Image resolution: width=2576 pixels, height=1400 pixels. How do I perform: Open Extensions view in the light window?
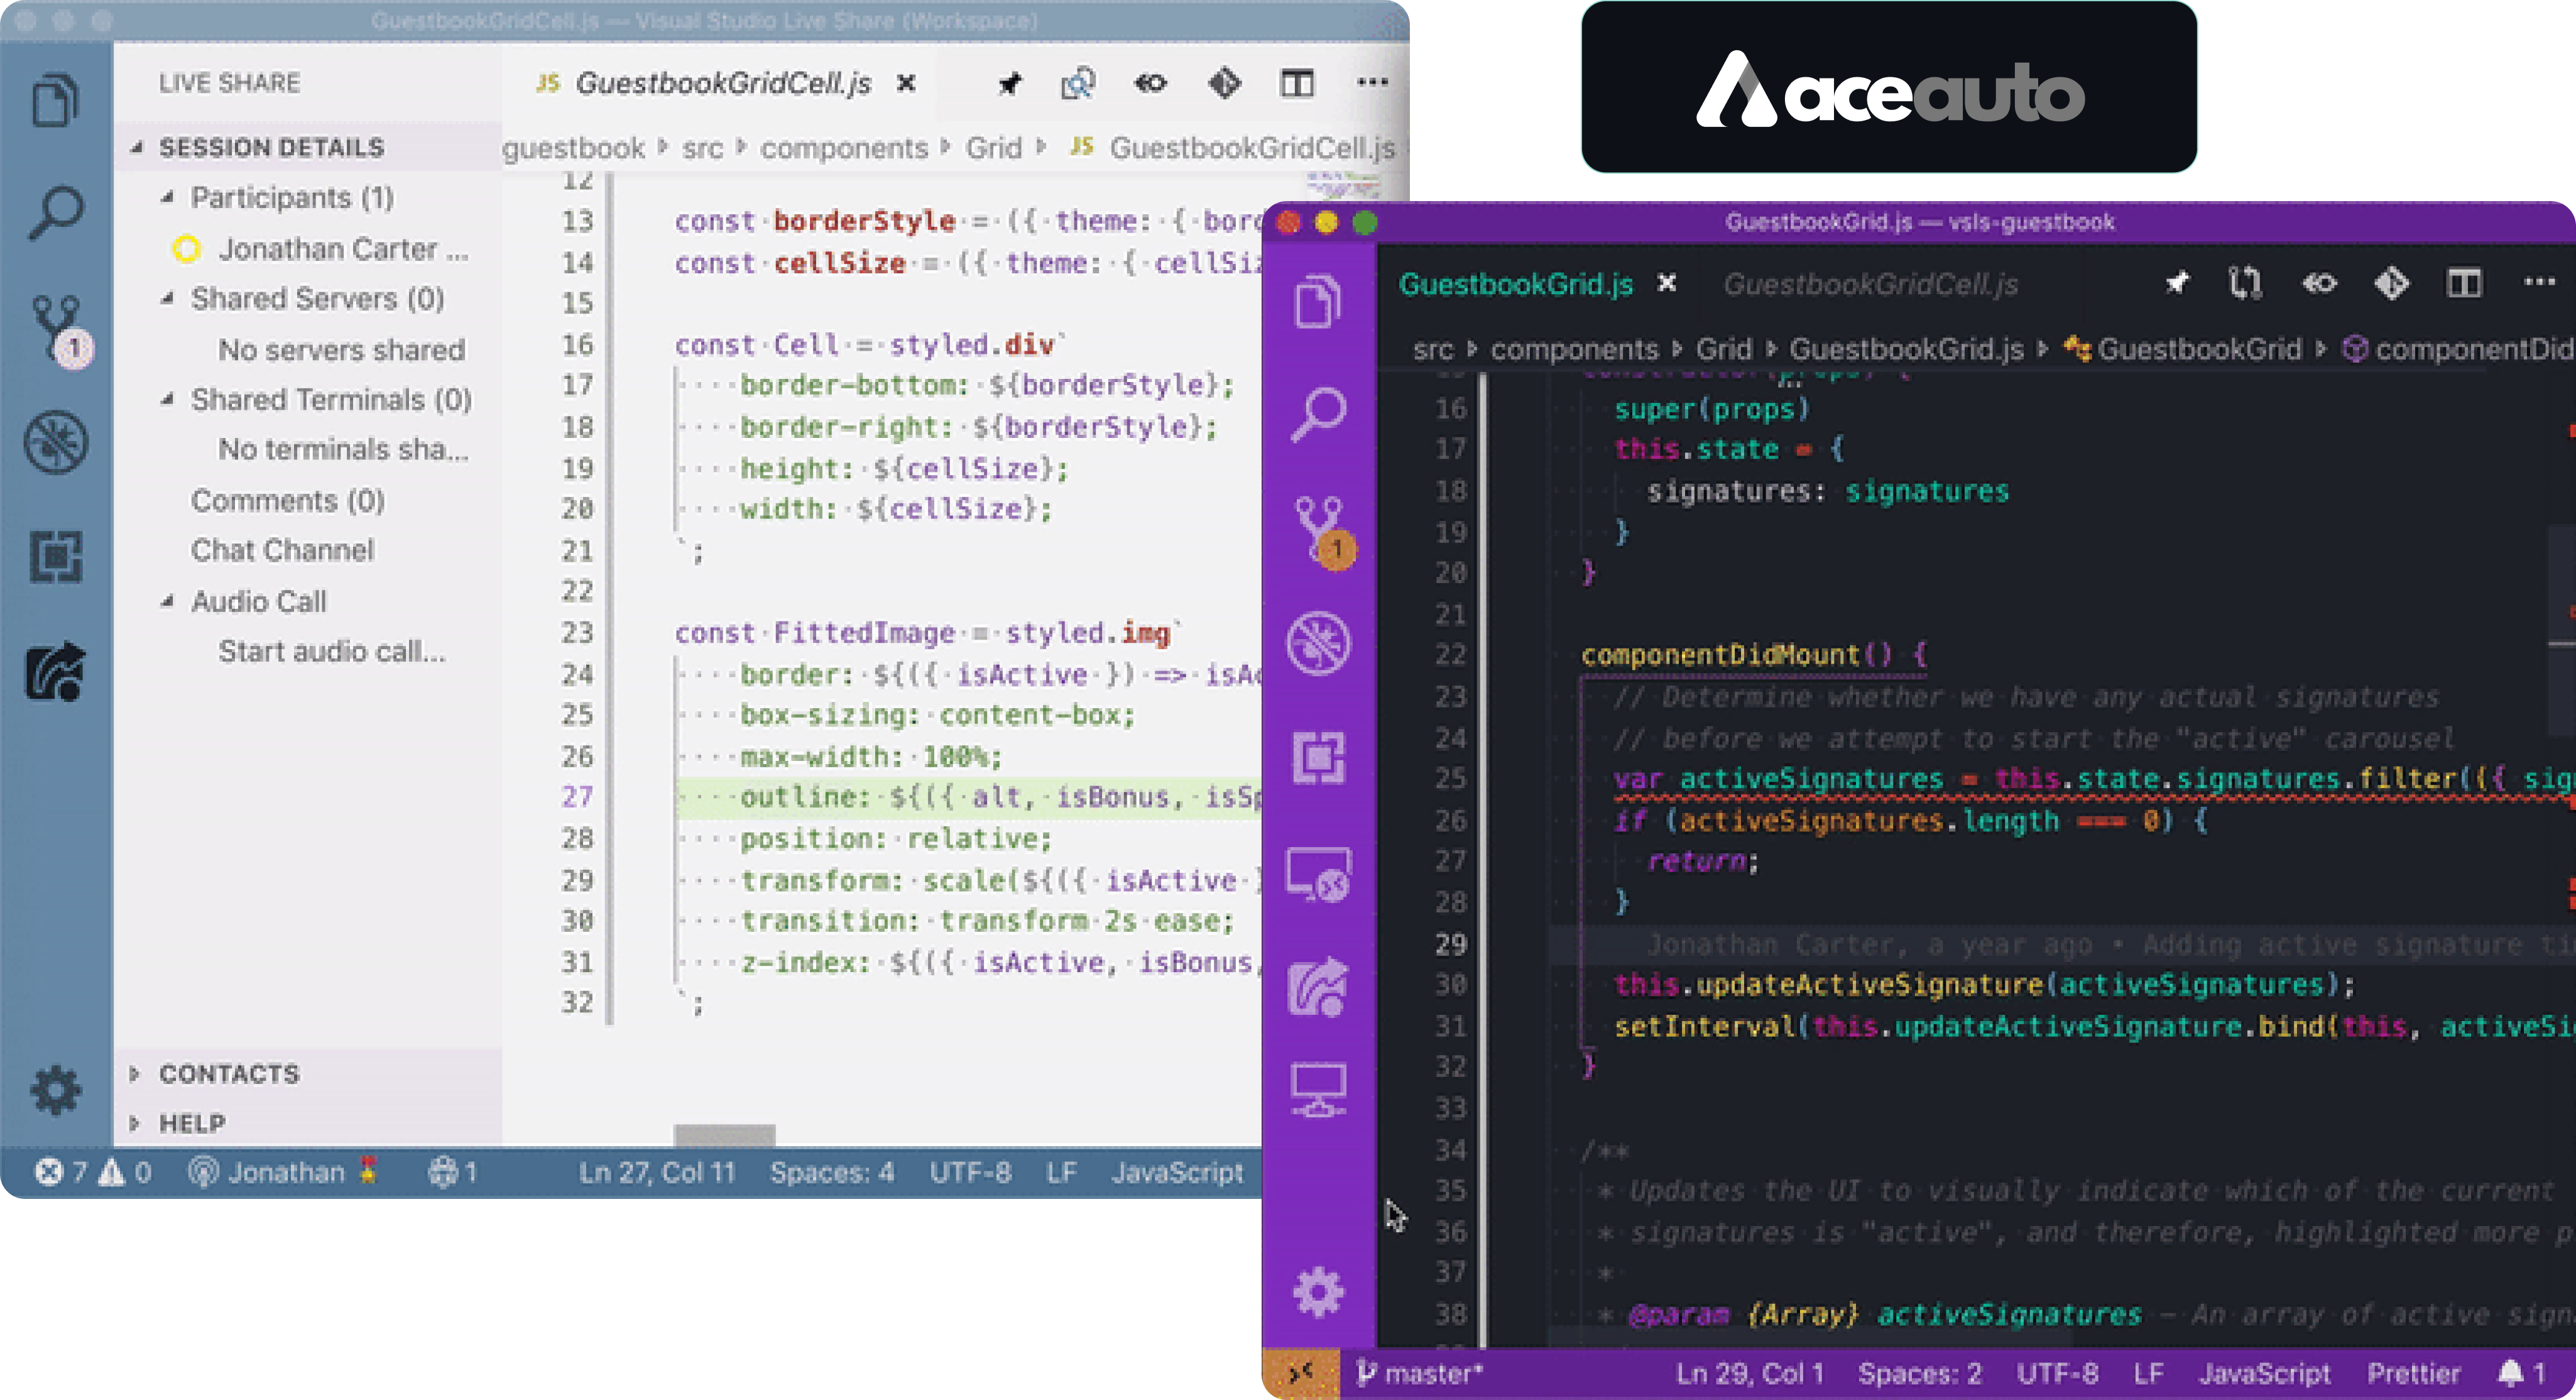(55, 556)
